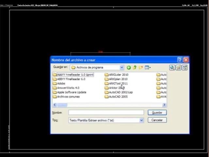Click the Cancelar button
This screenshot has width=209, height=157.
click(157, 120)
